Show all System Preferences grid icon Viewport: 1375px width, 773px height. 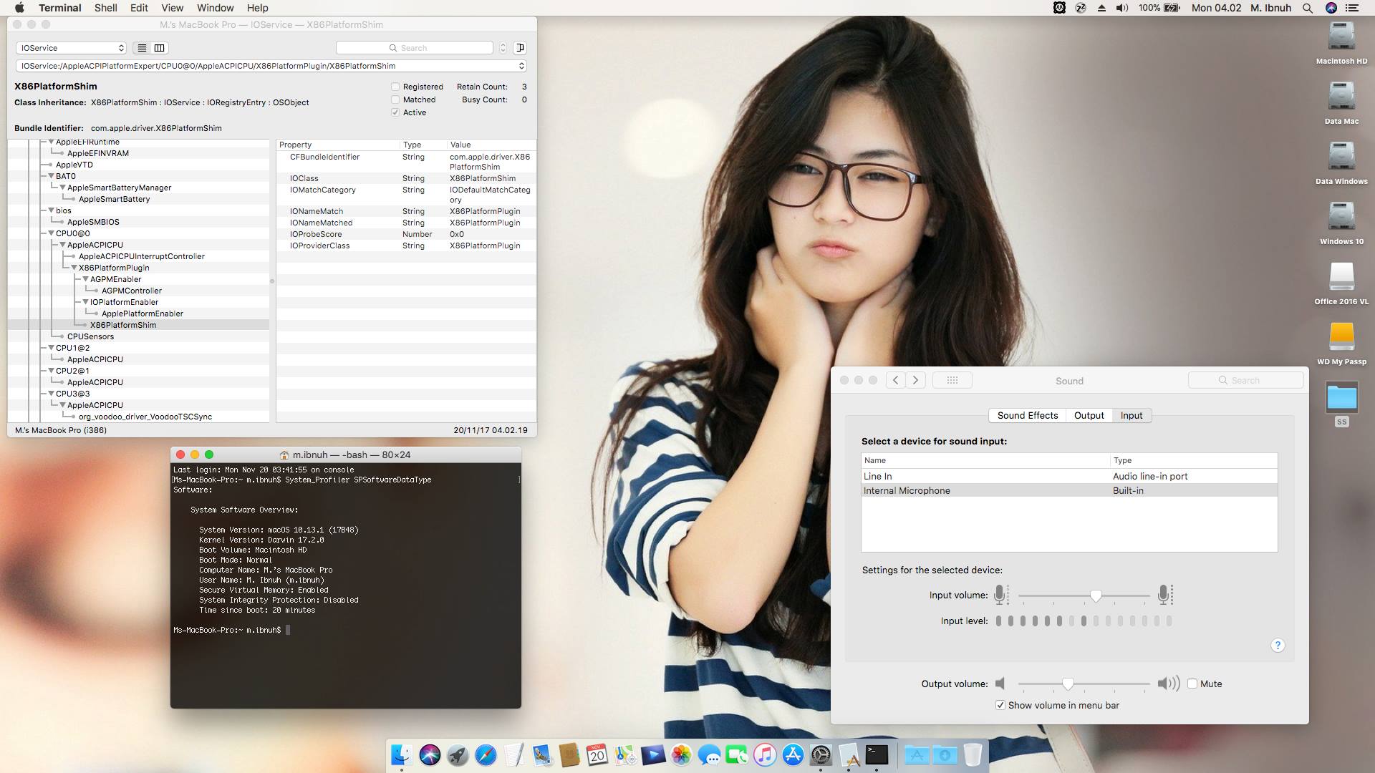tap(952, 380)
